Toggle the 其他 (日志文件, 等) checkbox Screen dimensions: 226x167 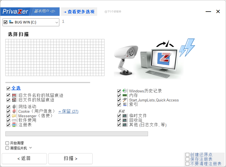(x=119, y=125)
